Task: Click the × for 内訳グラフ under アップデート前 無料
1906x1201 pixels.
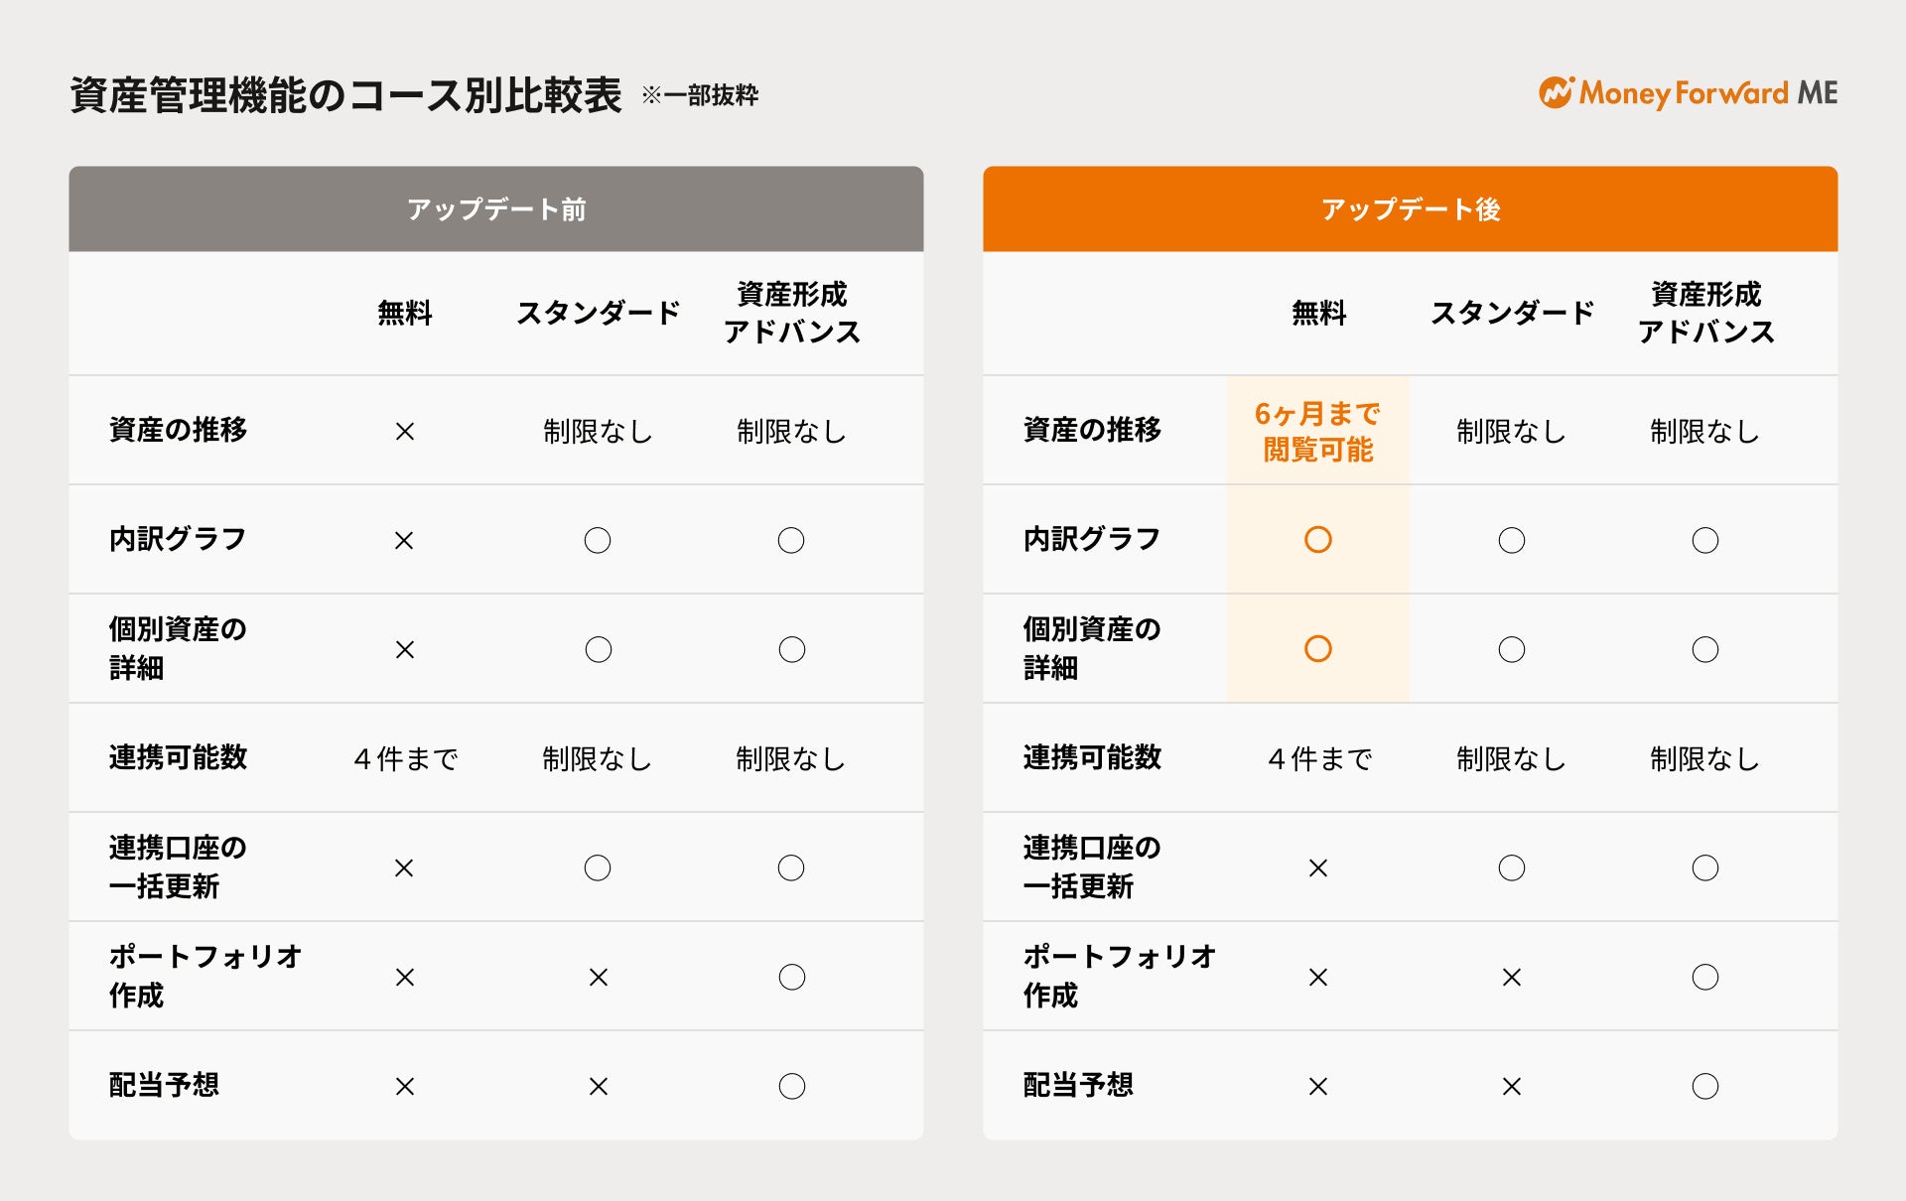Action: click(404, 541)
